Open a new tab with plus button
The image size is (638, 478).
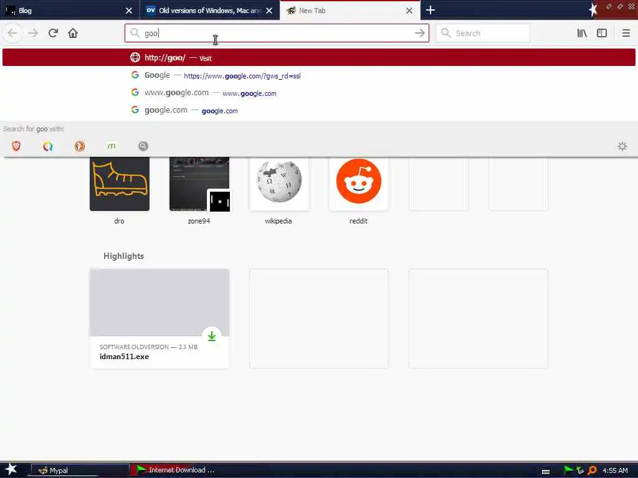tap(431, 10)
